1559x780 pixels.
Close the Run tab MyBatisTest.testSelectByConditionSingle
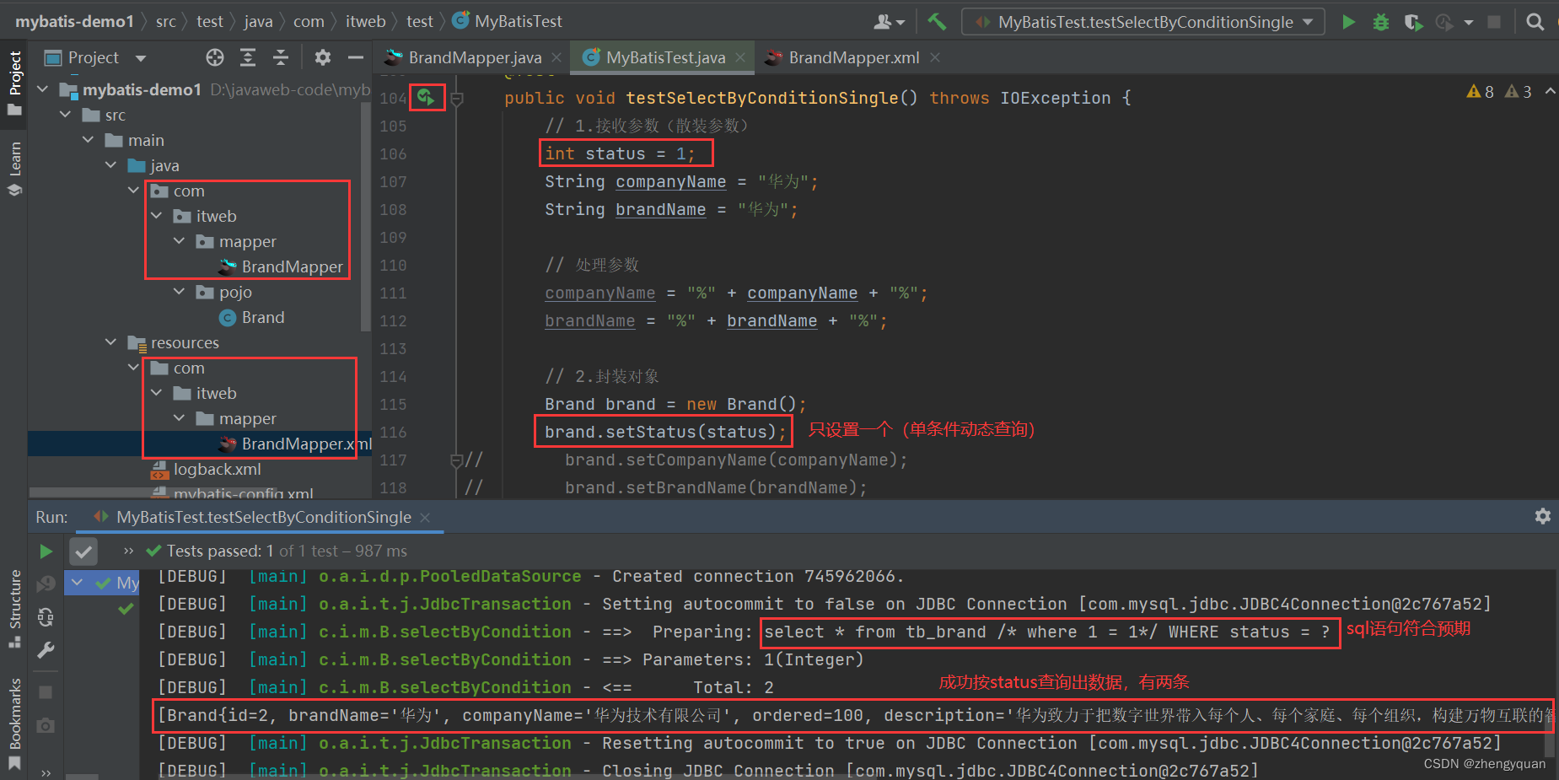(x=425, y=517)
